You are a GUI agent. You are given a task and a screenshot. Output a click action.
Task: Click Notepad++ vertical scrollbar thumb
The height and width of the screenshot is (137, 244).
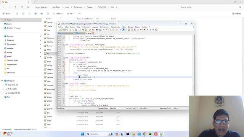click(x=193, y=87)
